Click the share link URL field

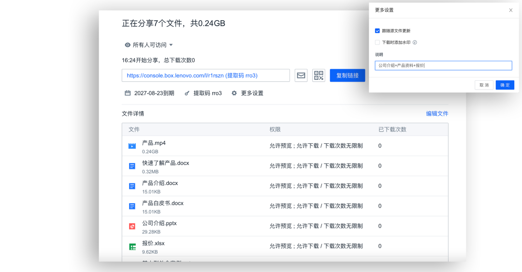pyautogui.click(x=205, y=76)
